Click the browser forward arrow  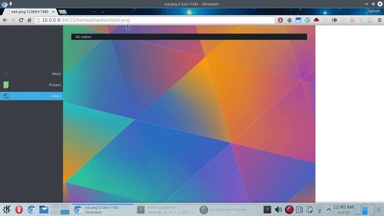(x=13, y=20)
